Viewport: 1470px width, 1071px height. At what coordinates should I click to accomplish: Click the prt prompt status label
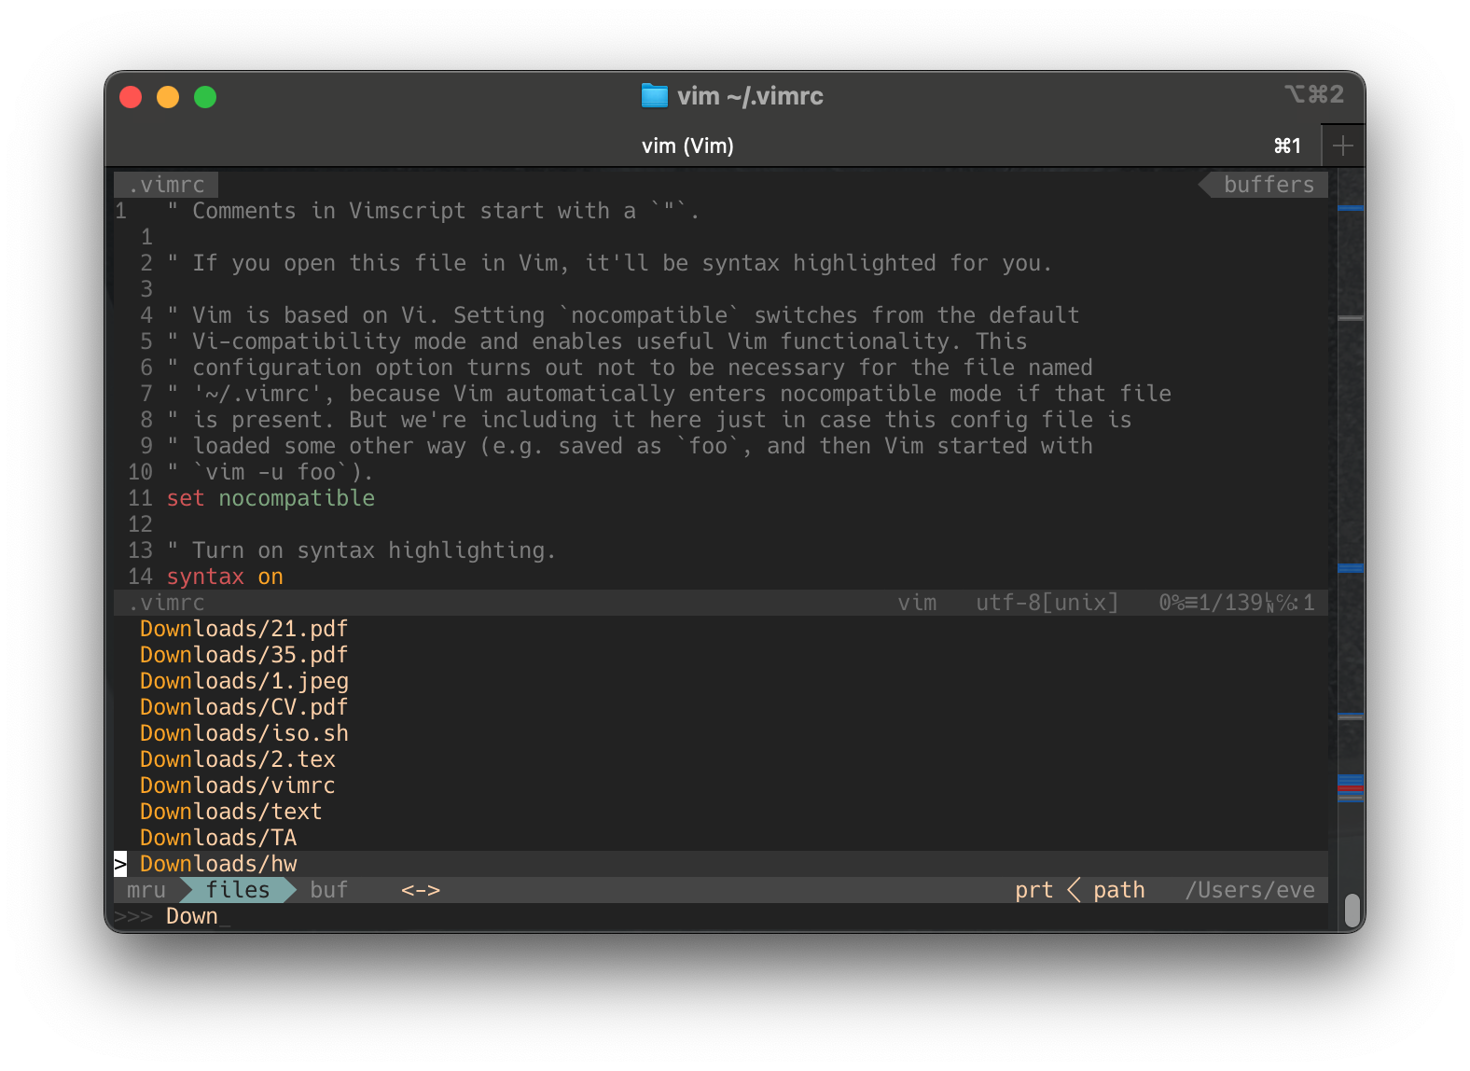coord(1033,890)
